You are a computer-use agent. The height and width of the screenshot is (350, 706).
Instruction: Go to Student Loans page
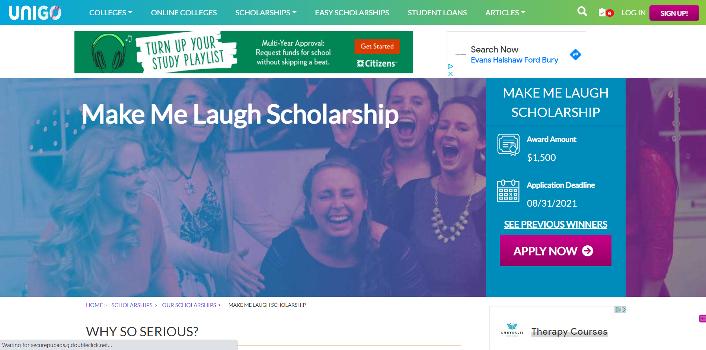(437, 13)
